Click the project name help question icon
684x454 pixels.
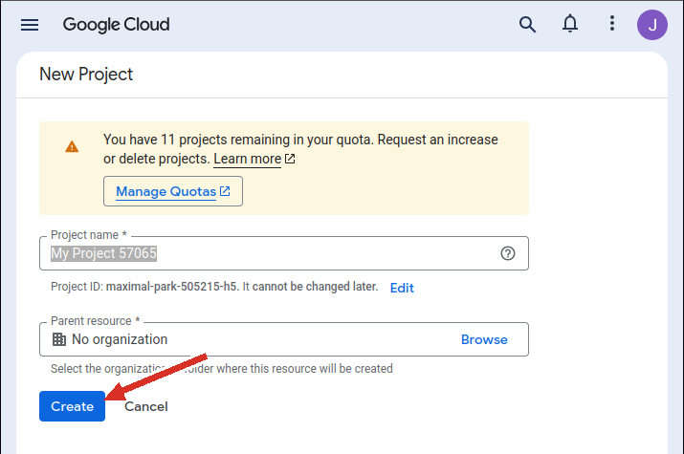point(508,253)
